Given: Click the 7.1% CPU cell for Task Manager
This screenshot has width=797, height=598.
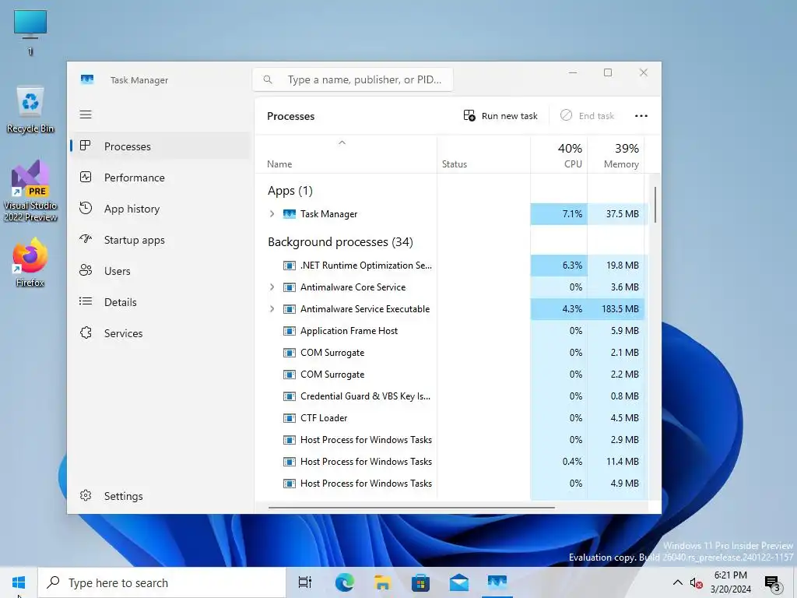Looking at the screenshot, I should pos(559,214).
